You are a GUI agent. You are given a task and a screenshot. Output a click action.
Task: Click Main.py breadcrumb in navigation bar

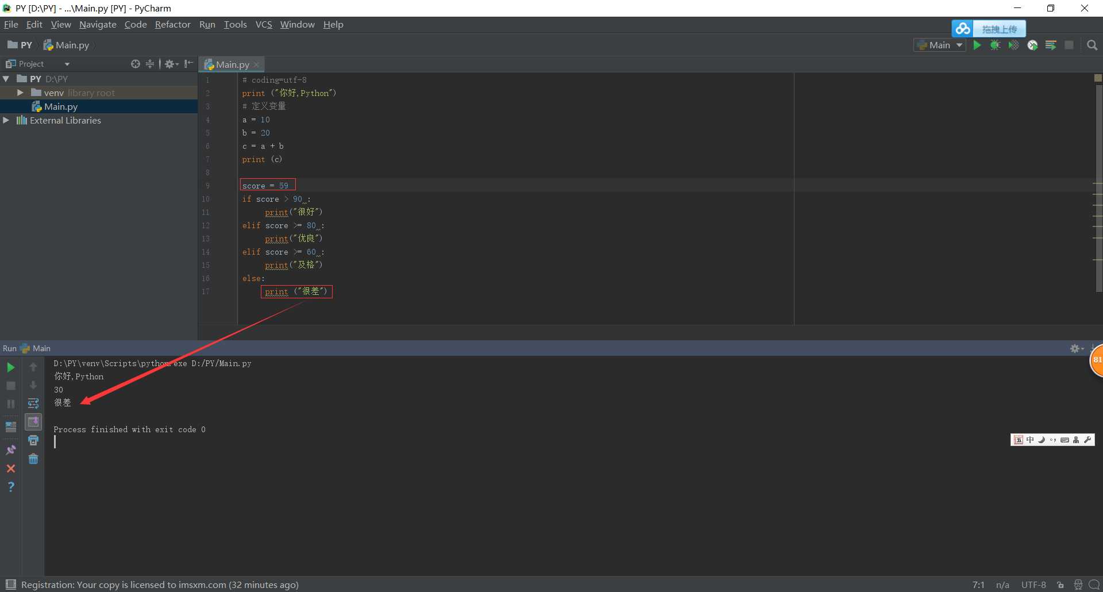(67, 45)
